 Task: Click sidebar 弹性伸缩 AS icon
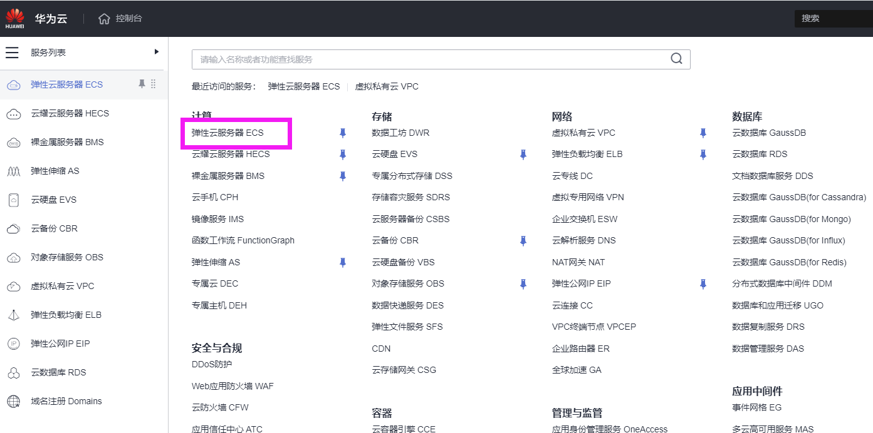click(13, 171)
